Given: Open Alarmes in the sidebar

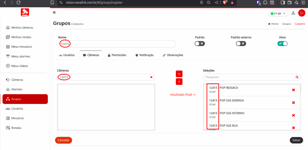Looking at the screenshot, I should point(25,89).
